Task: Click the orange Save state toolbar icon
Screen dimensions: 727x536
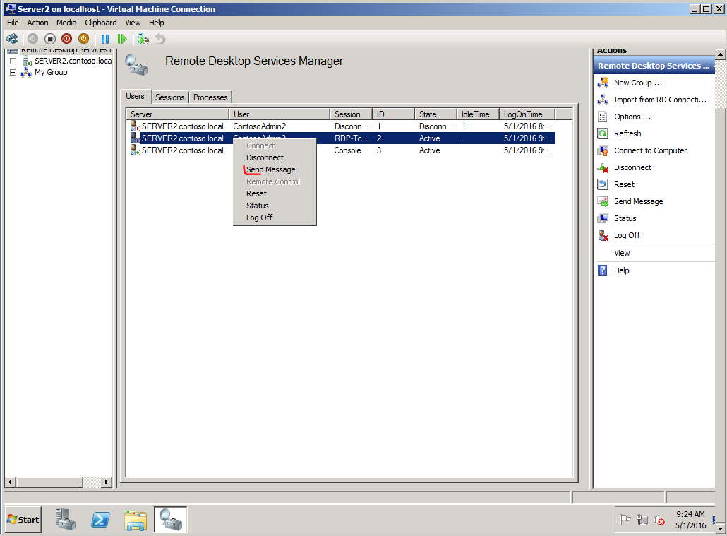Action: (83, 39)
